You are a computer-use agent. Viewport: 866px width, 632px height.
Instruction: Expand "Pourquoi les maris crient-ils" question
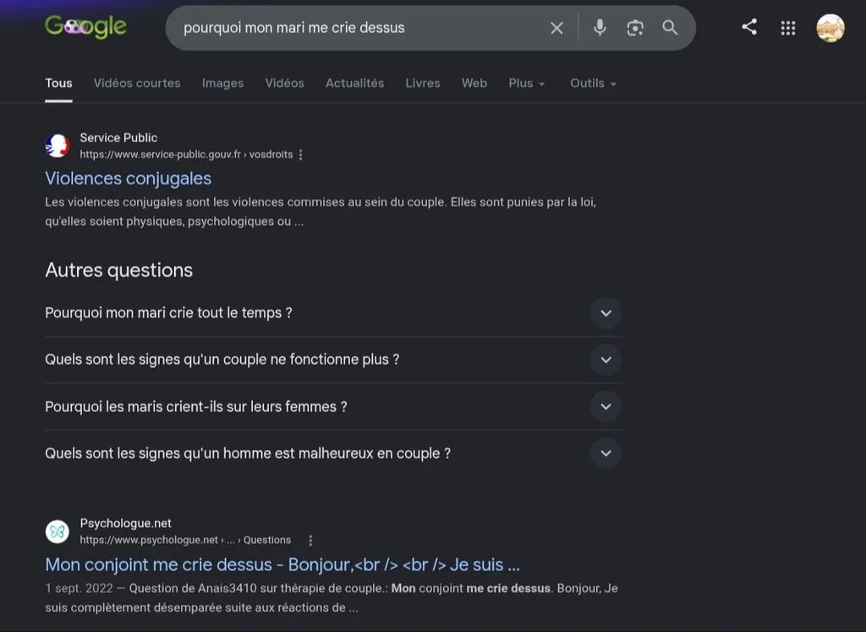[333, 407]
